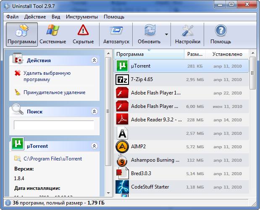This screenshot has width=260, height=210.
Task: Open the Файл menu
Action: 12,17
